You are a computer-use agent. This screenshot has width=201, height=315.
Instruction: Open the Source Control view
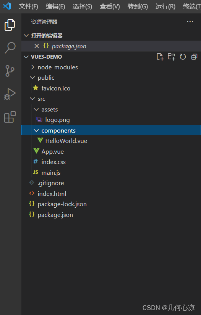10,71
